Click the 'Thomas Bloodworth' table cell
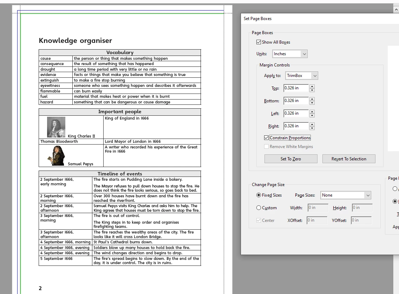Screen dimensions: 399x294 pos(71,141)
